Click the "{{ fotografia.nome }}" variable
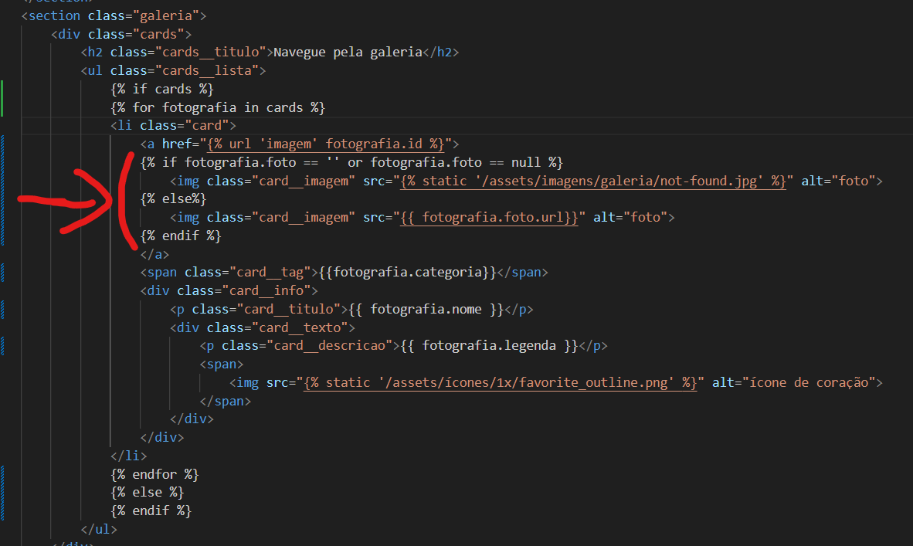Viewport: 913px width, 546px height. (x=426, y=309)
